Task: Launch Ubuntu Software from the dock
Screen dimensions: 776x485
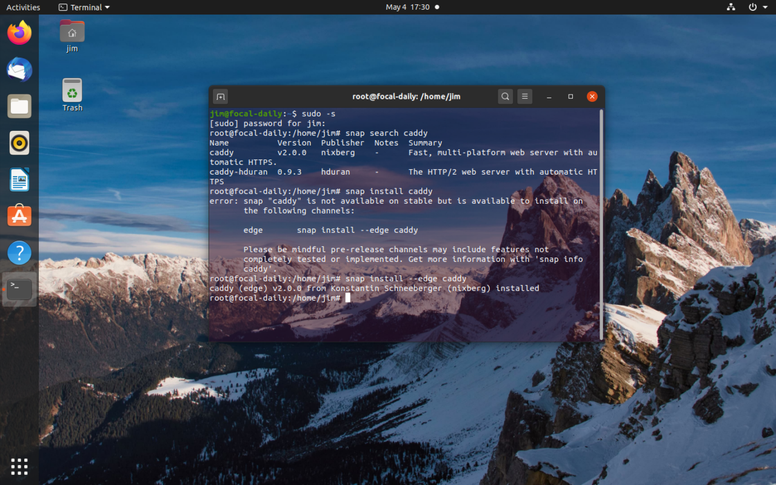Action: pyautogui.click(x=19, y=216)
